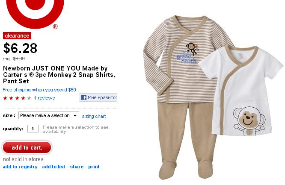Click the first red rating star
The image size is (285, 185).
5,98
